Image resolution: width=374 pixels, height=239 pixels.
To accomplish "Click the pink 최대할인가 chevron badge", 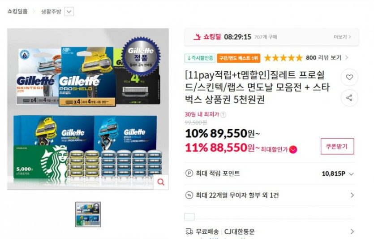I will [293, 149].
